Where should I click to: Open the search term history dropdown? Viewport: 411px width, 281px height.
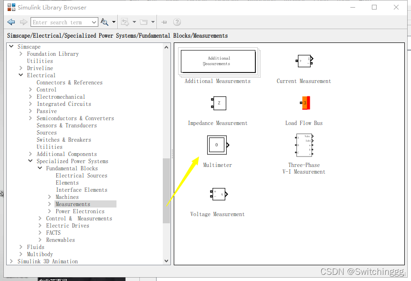click(x=94, y=22)
